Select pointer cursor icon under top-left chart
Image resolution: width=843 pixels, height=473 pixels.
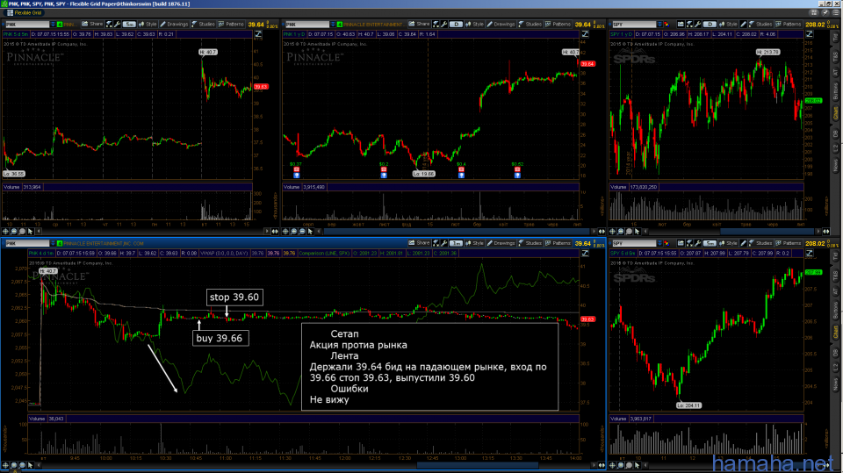(x=30, y=232)
